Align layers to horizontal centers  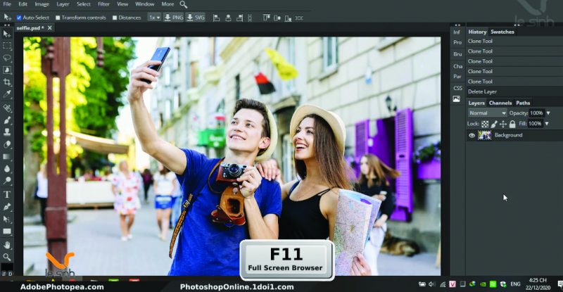[x=228, y=18]
